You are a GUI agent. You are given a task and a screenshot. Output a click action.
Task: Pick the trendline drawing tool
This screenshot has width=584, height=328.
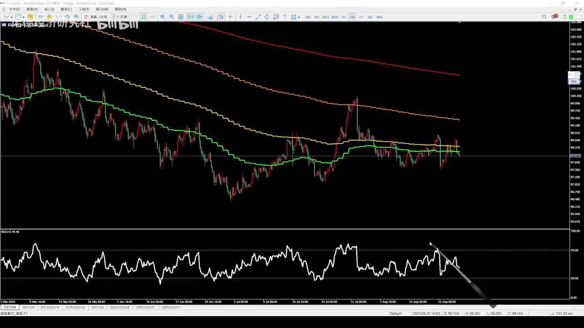[258, 17]
